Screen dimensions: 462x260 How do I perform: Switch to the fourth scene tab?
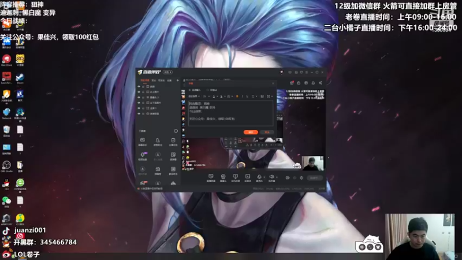point(169,80)
